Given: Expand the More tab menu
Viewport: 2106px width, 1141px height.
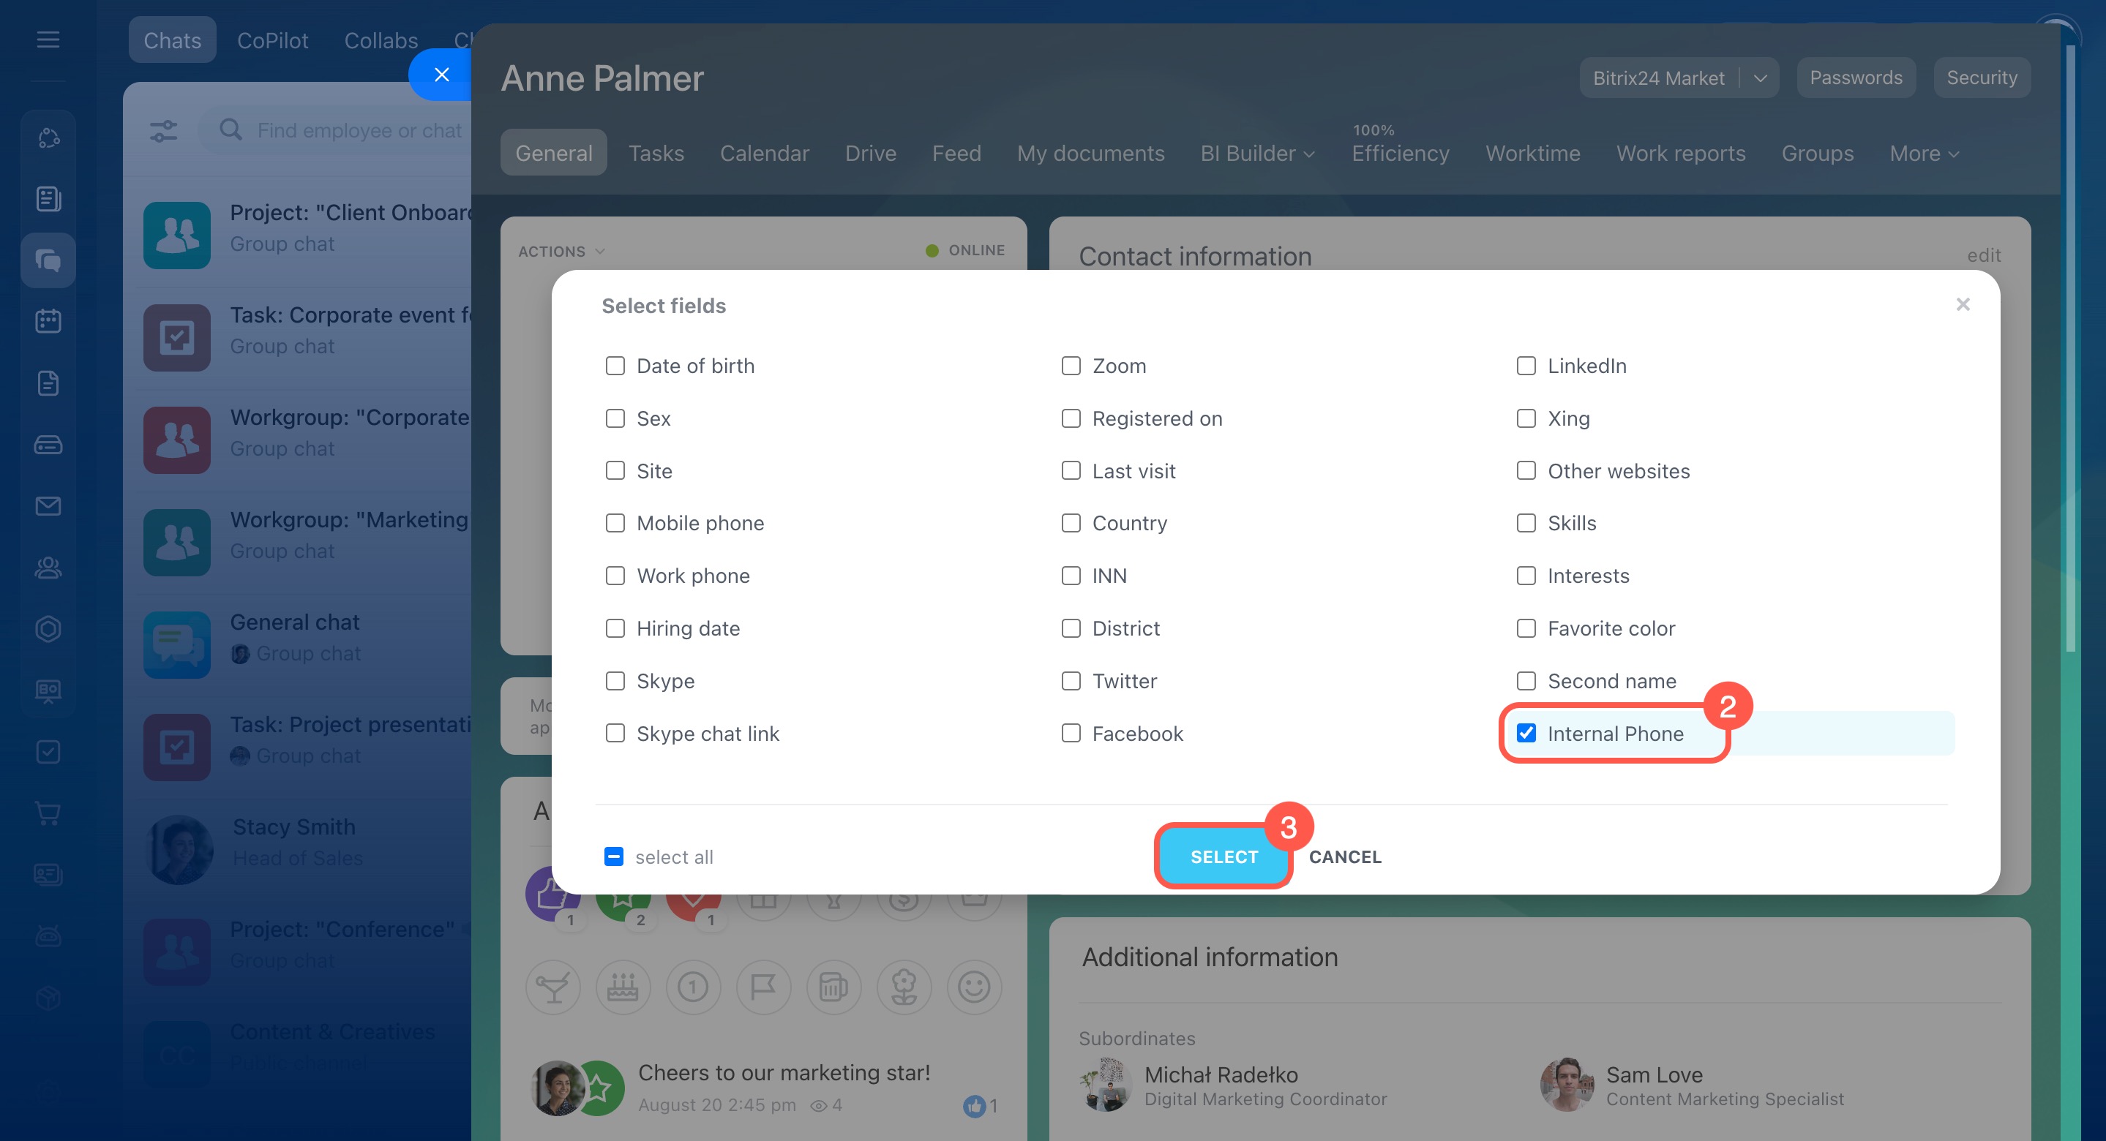Looking at the screenshot, I should pyautogui.click(x=1925, y=154).
